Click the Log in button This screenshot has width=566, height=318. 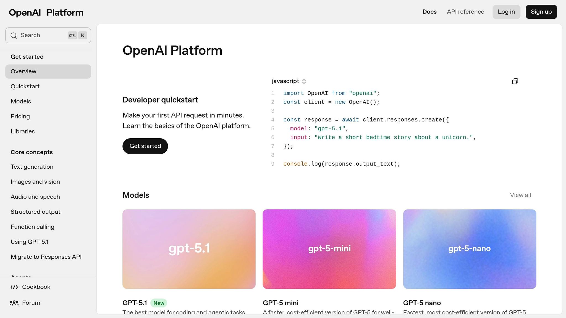pos(506,12)
